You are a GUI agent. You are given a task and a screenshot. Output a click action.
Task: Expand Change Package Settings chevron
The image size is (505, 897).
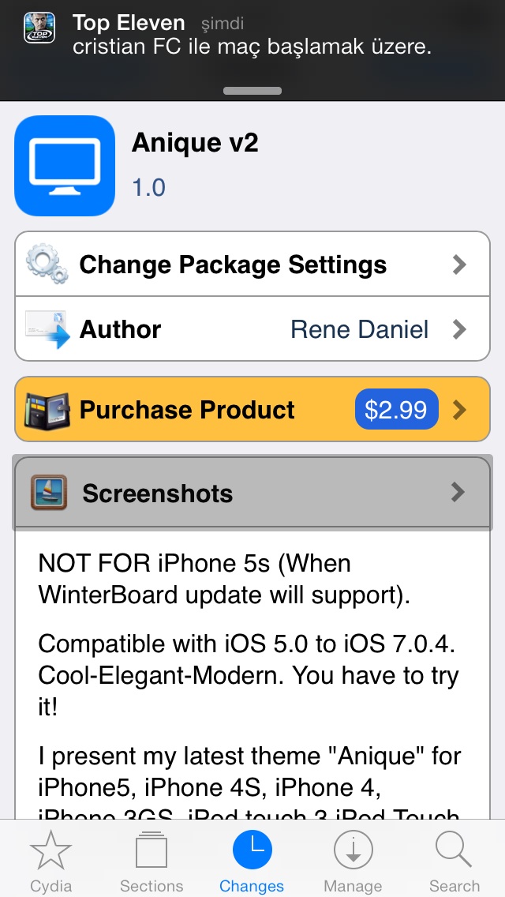tap(459, 265)
